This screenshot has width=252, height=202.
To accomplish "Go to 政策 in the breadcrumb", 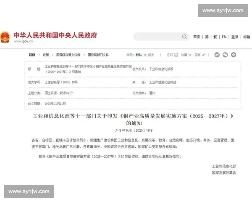I will pyautogui.click(x=46, y=55).
